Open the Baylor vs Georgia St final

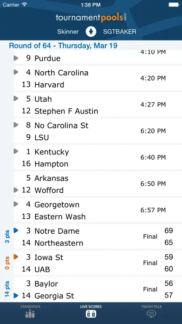tap(97, 290)
